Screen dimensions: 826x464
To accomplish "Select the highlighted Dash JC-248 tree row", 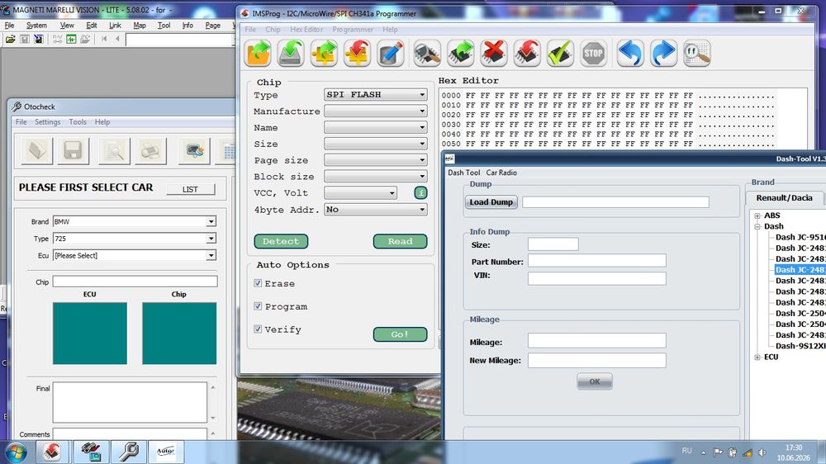I will pyautogui.click(x=800, y=270).
